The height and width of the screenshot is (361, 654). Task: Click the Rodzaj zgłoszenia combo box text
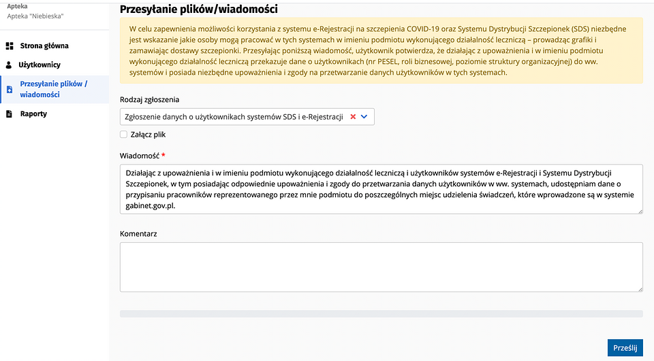tap(234, 117)
